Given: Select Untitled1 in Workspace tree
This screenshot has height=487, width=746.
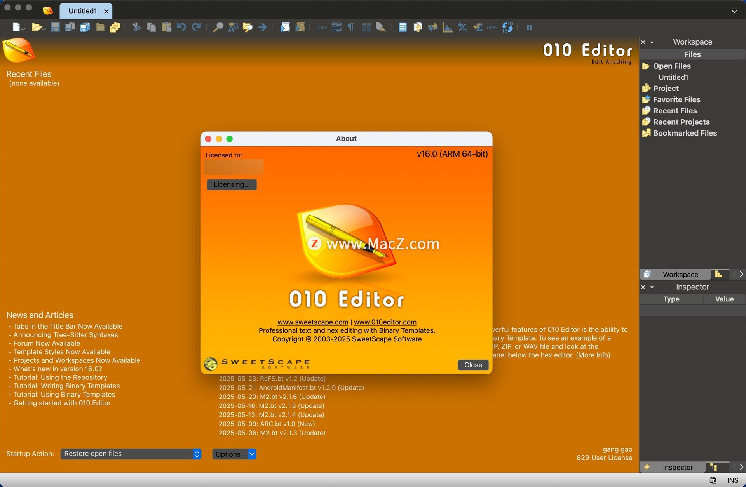Looking at the screenshot, I should click(x=673, y=77).
